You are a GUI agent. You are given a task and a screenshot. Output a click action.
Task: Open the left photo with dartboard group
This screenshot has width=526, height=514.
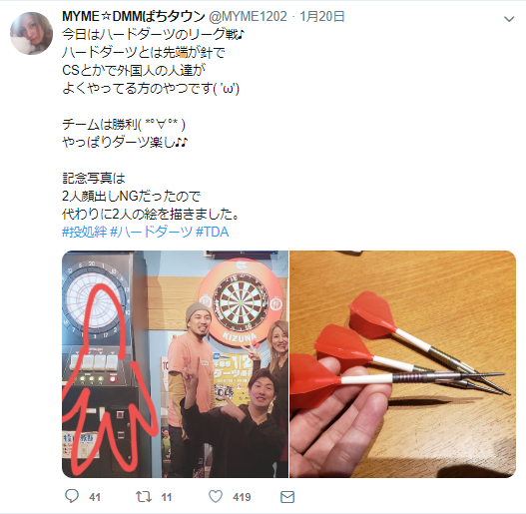coord(175,364)
